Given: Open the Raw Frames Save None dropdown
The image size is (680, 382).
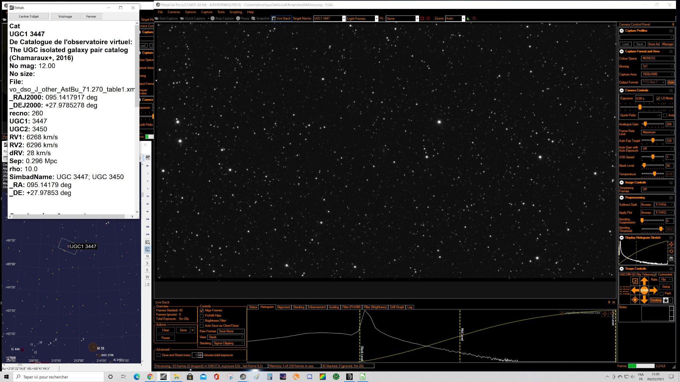Looking at the screenshot, I should point(231,331).
